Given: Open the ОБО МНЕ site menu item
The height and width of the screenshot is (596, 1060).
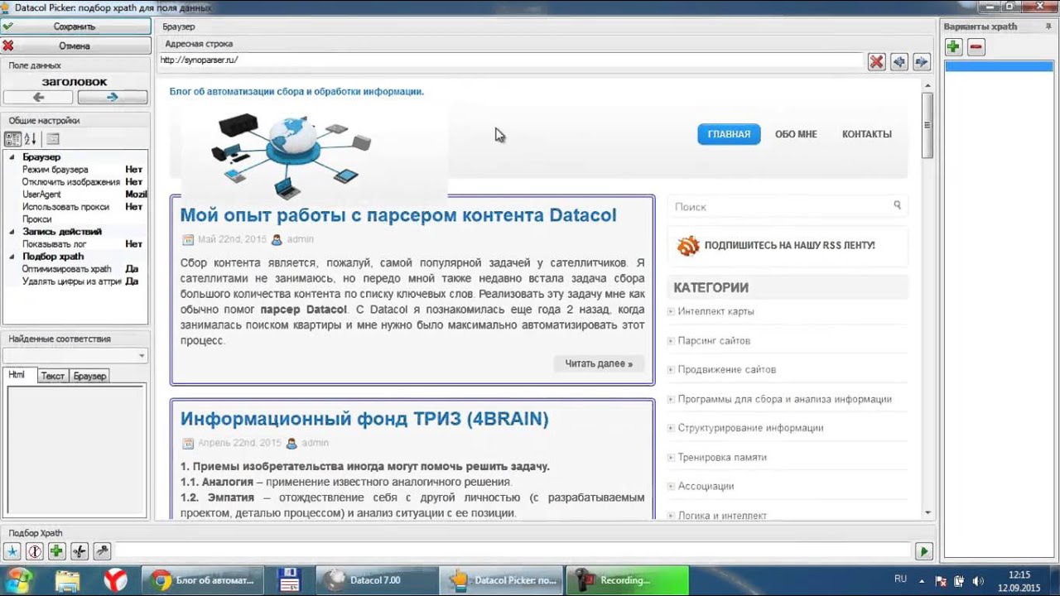Looking at the screenshot, I should pos(796,134).
